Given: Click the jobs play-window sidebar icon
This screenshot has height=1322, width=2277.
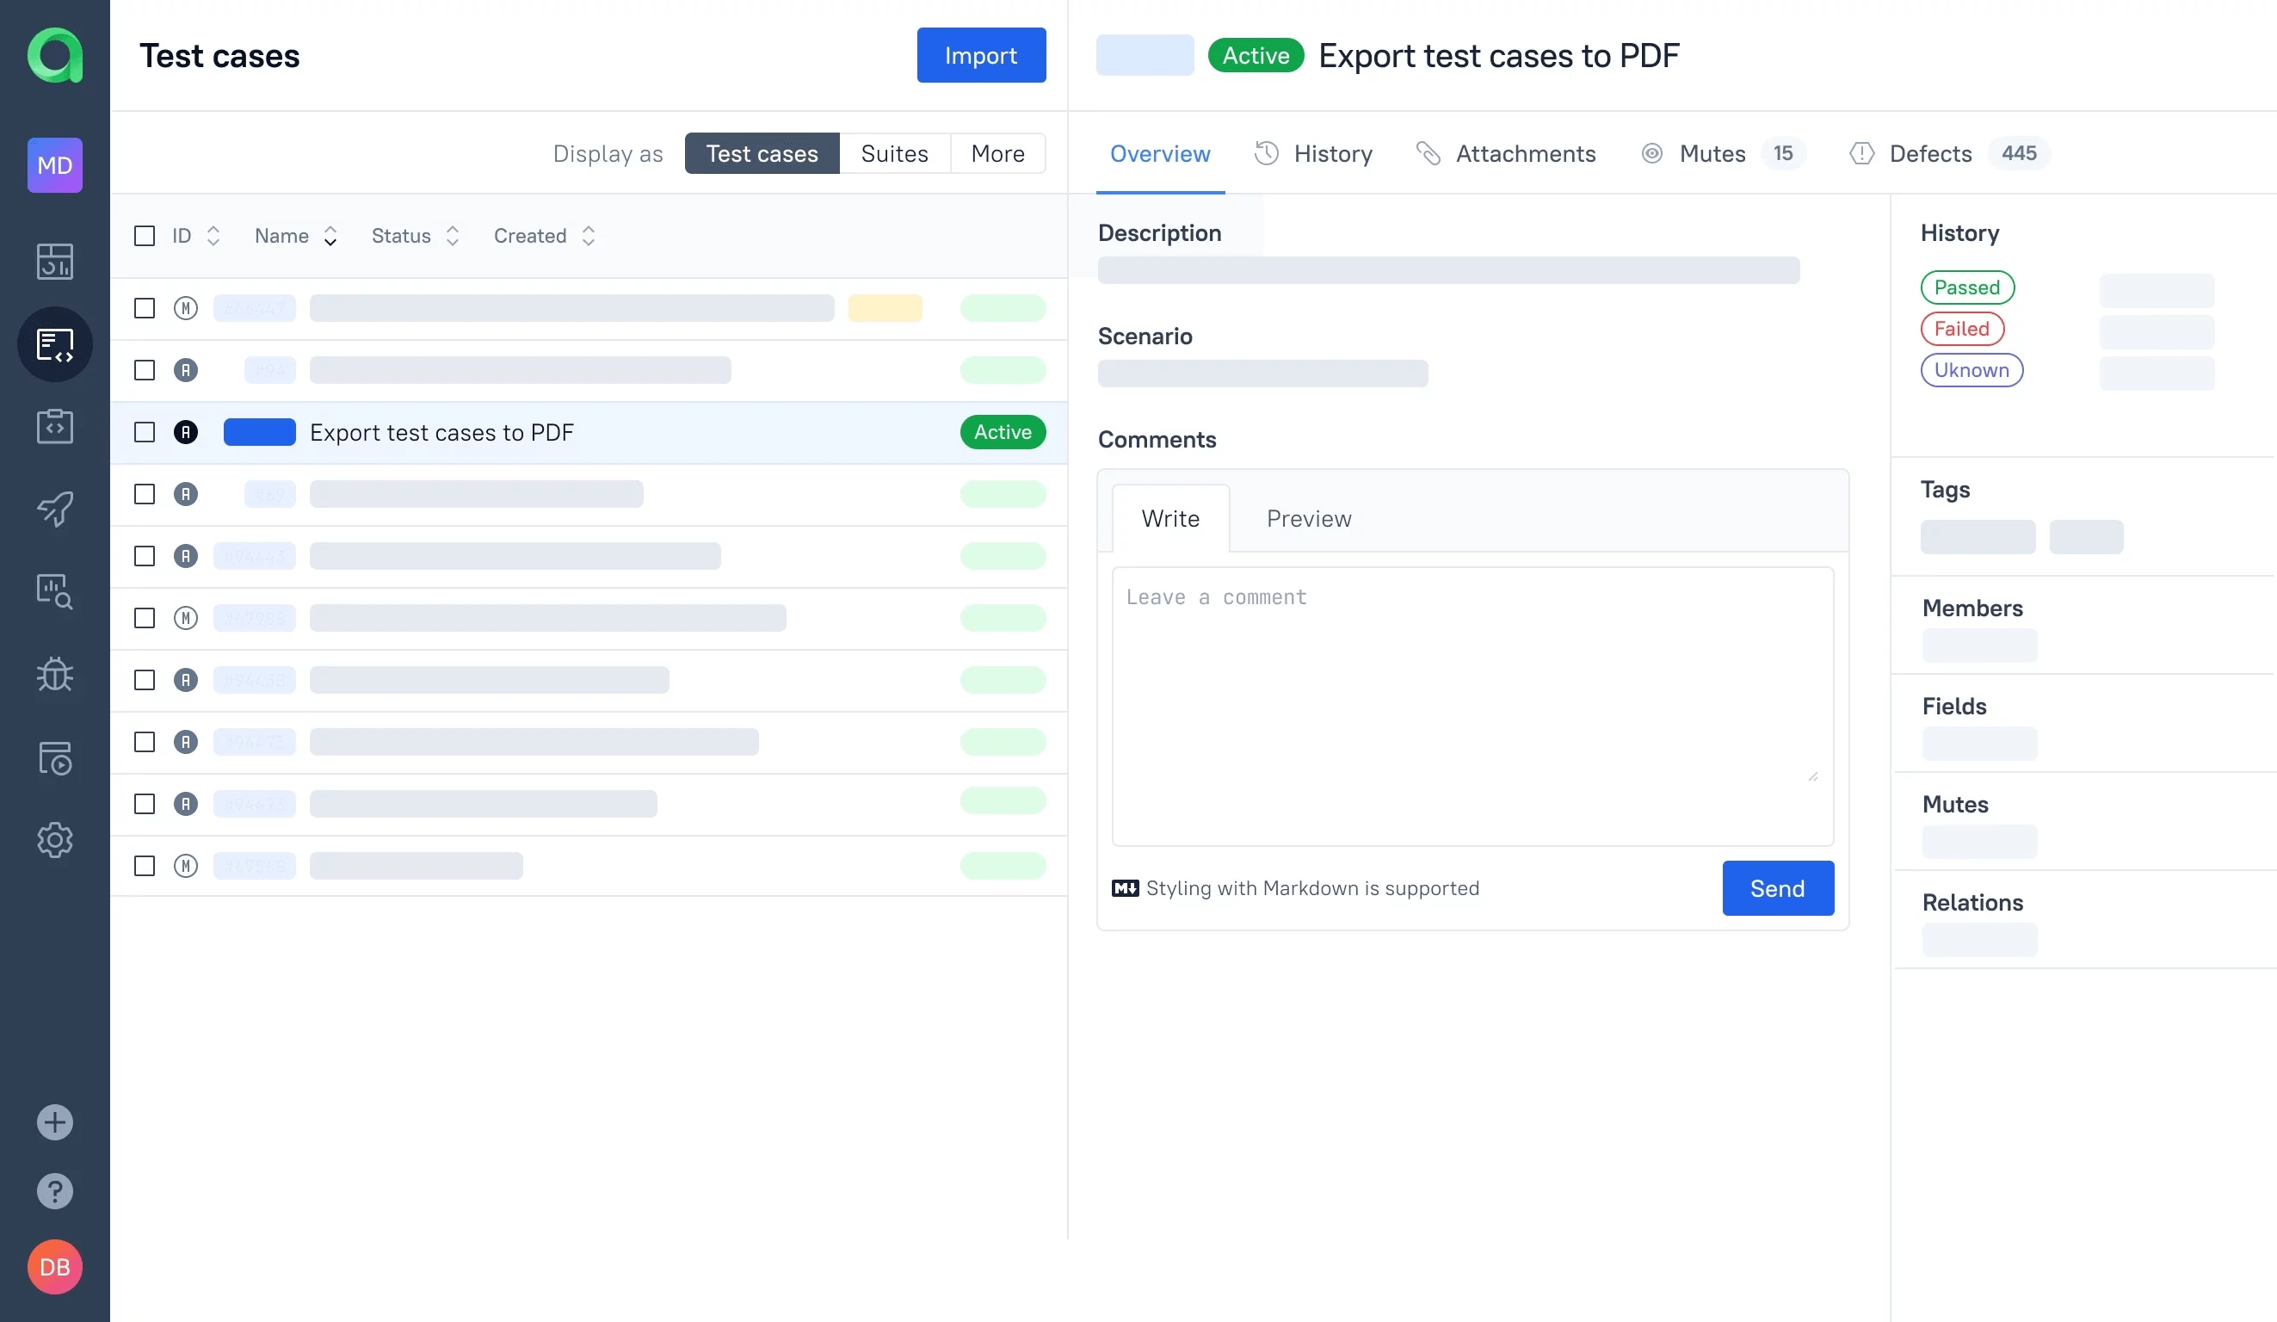Looking at the screenshot, I should click(54, 757).
